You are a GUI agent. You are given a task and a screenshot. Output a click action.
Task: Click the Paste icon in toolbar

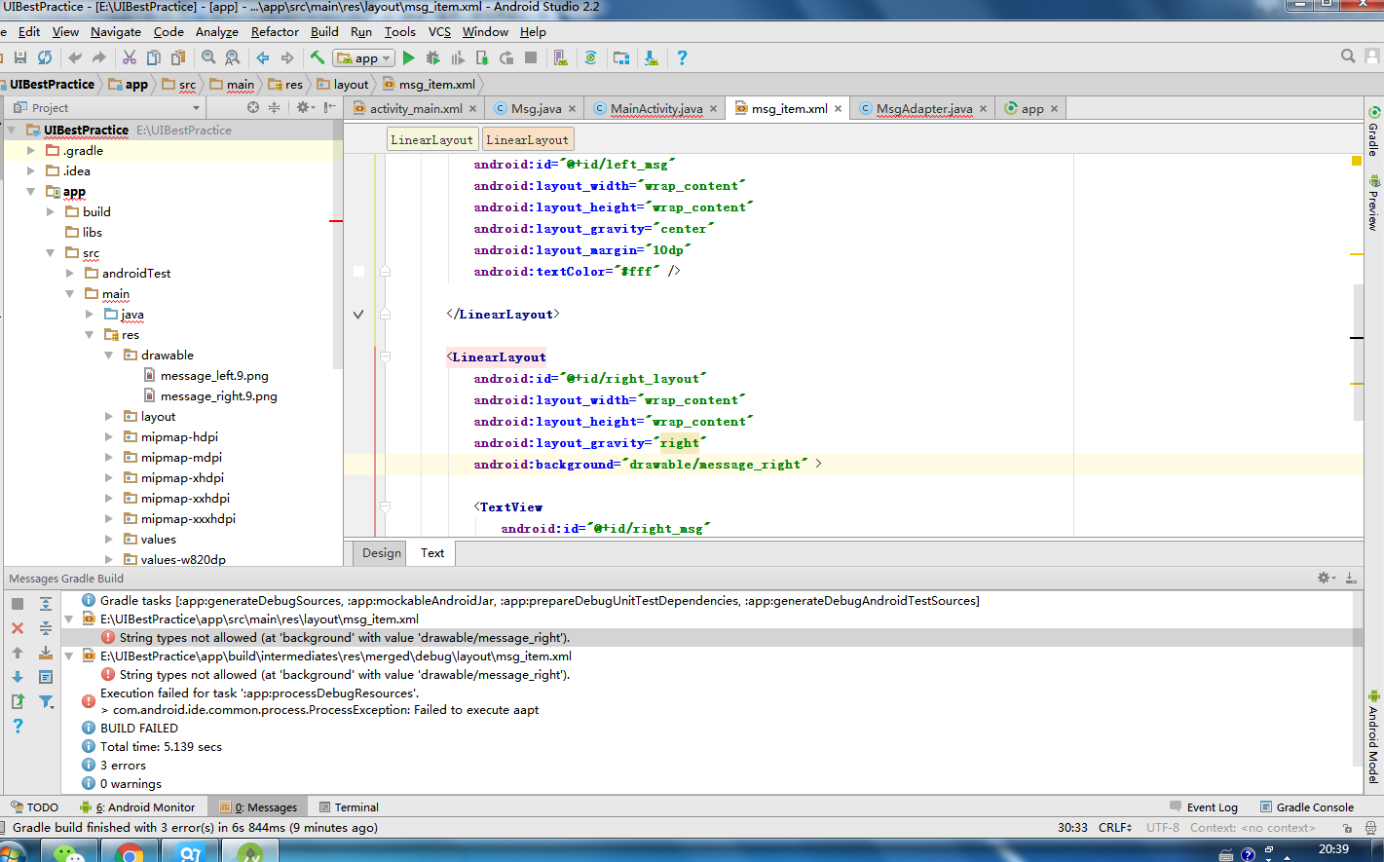pyautogui.click(x=177, y=57)
